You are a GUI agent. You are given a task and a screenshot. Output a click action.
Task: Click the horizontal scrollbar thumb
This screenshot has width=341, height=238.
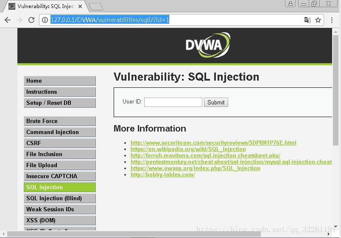pos(134,234)
